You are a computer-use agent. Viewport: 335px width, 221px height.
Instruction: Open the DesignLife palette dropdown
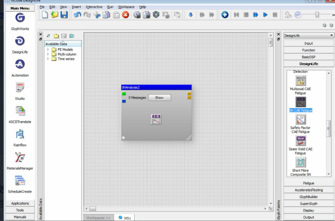tap(309, 36)
